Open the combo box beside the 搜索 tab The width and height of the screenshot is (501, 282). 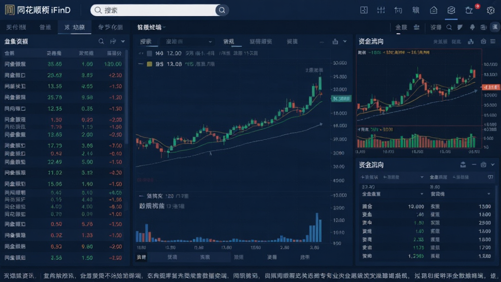pyautogui.click(x=187, y=42)
